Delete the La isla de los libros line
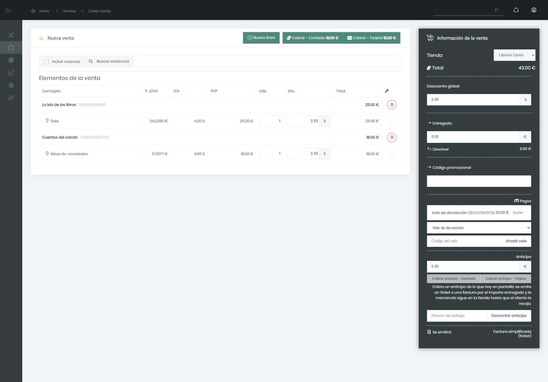 click(x=392, y=105)
